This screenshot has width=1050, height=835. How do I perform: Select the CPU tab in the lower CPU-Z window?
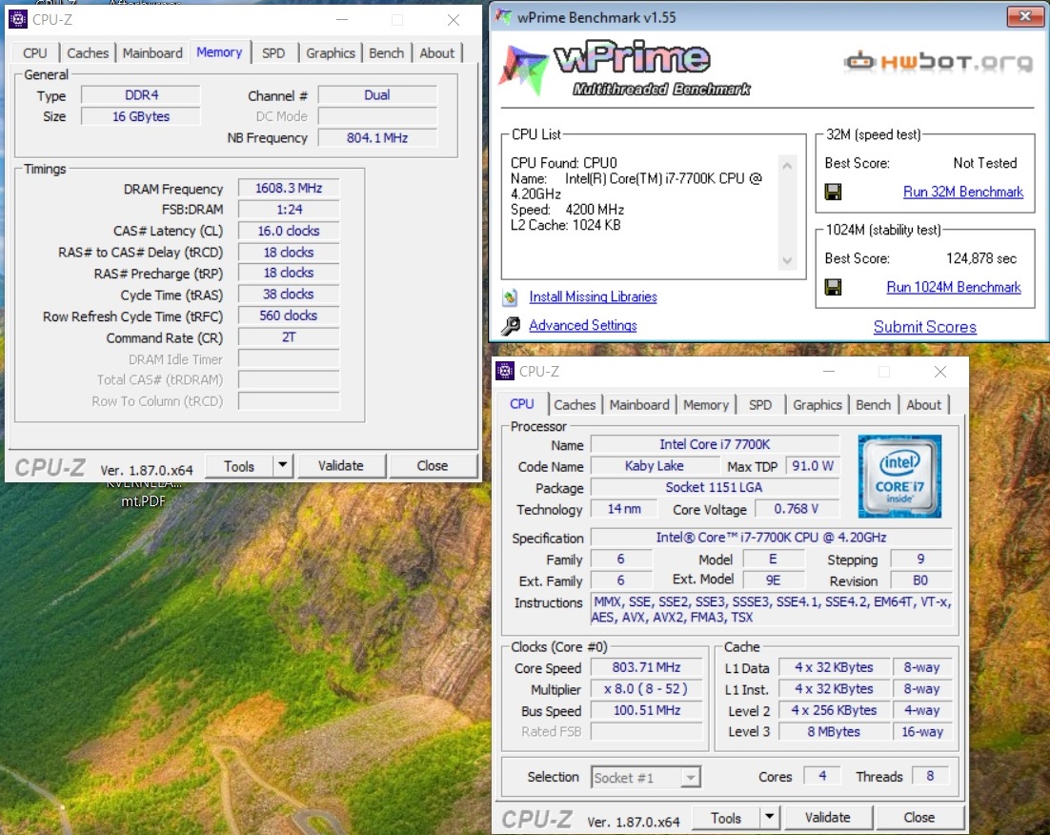(x=521, y=403)
